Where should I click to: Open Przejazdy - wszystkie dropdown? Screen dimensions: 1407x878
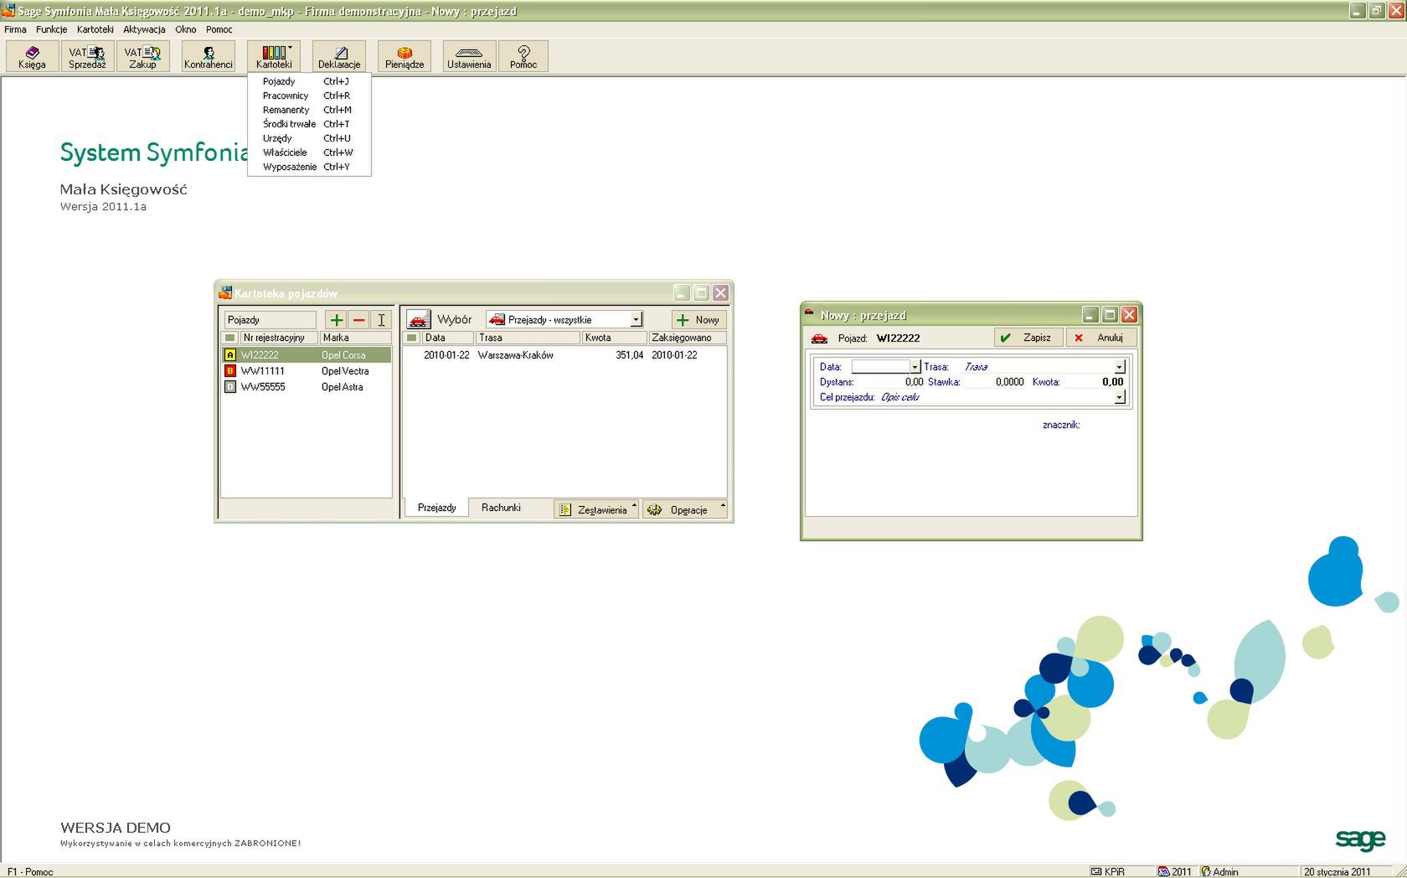pyautogui.click(x=636, y=320)
